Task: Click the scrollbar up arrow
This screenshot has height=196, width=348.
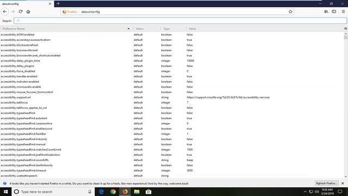Action: (346, 34)
